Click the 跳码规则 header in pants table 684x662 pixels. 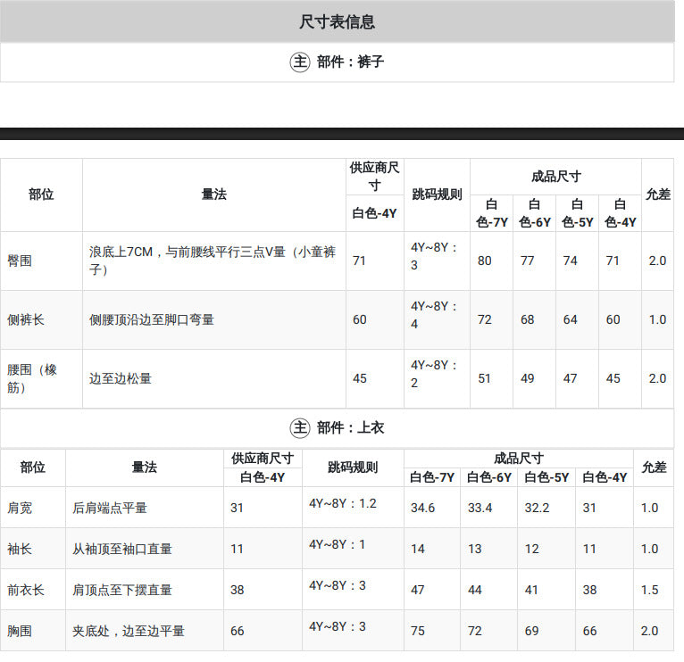(x=437, y=194)
